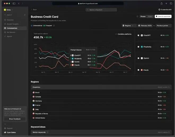Expand the Previous period dropdown

pos(164,25)
